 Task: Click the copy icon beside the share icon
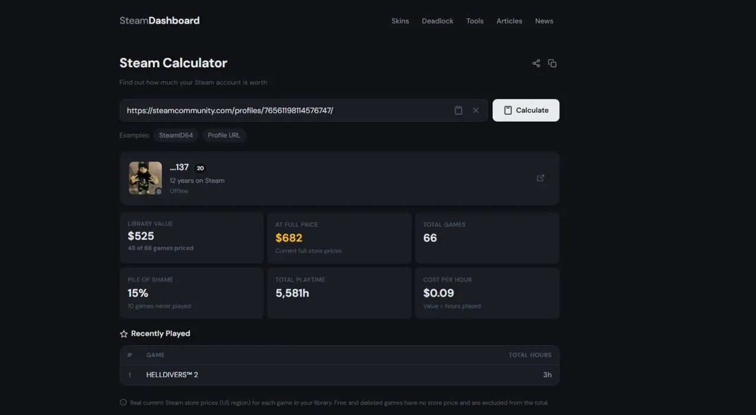(x=552, y=63)
